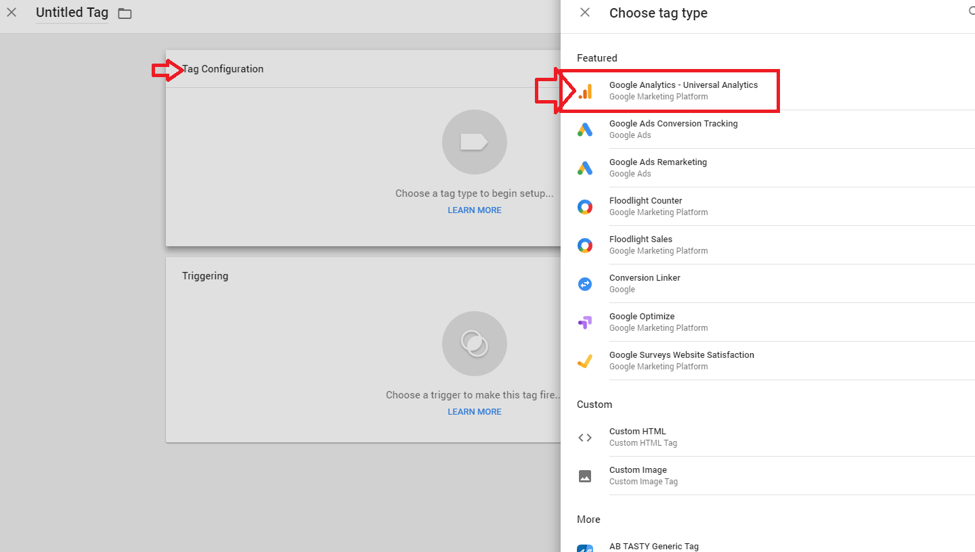Image resolution: width=975 pixels, height=552 pixels.
Task: Click the Conversion Linker blue arrows icon
Action: click(x=585, y=284)
